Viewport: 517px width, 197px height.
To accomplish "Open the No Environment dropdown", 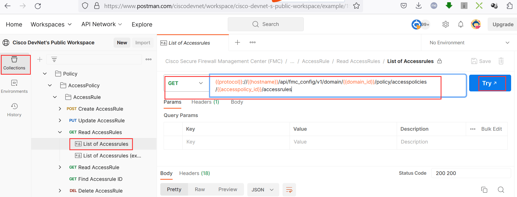I will click(469, 43).
